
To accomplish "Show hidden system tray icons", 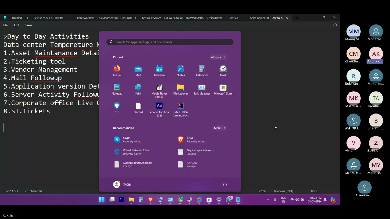I will (268, 200).
